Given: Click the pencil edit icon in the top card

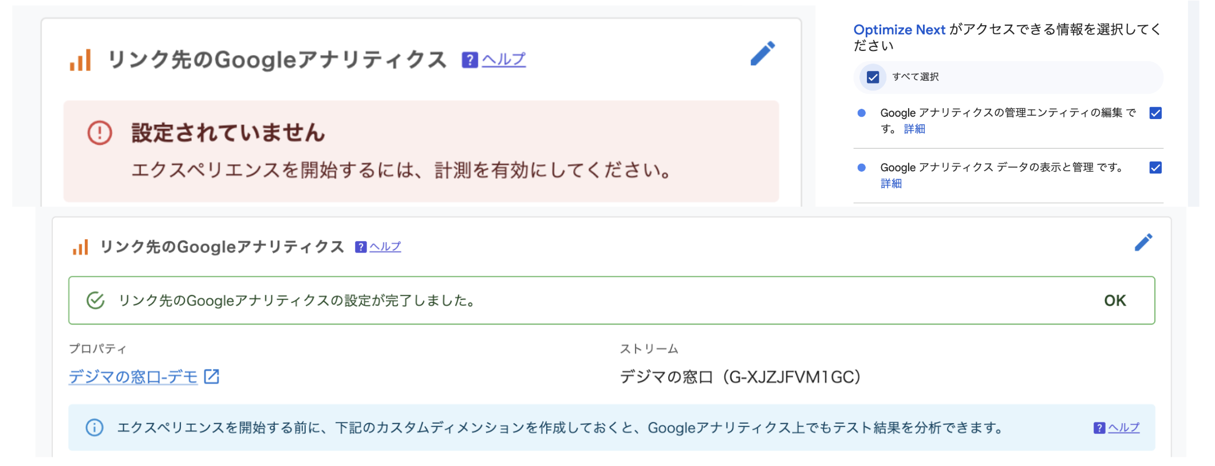Looking at the screenshot, I should pyautogui.click(x=763, y=54).
